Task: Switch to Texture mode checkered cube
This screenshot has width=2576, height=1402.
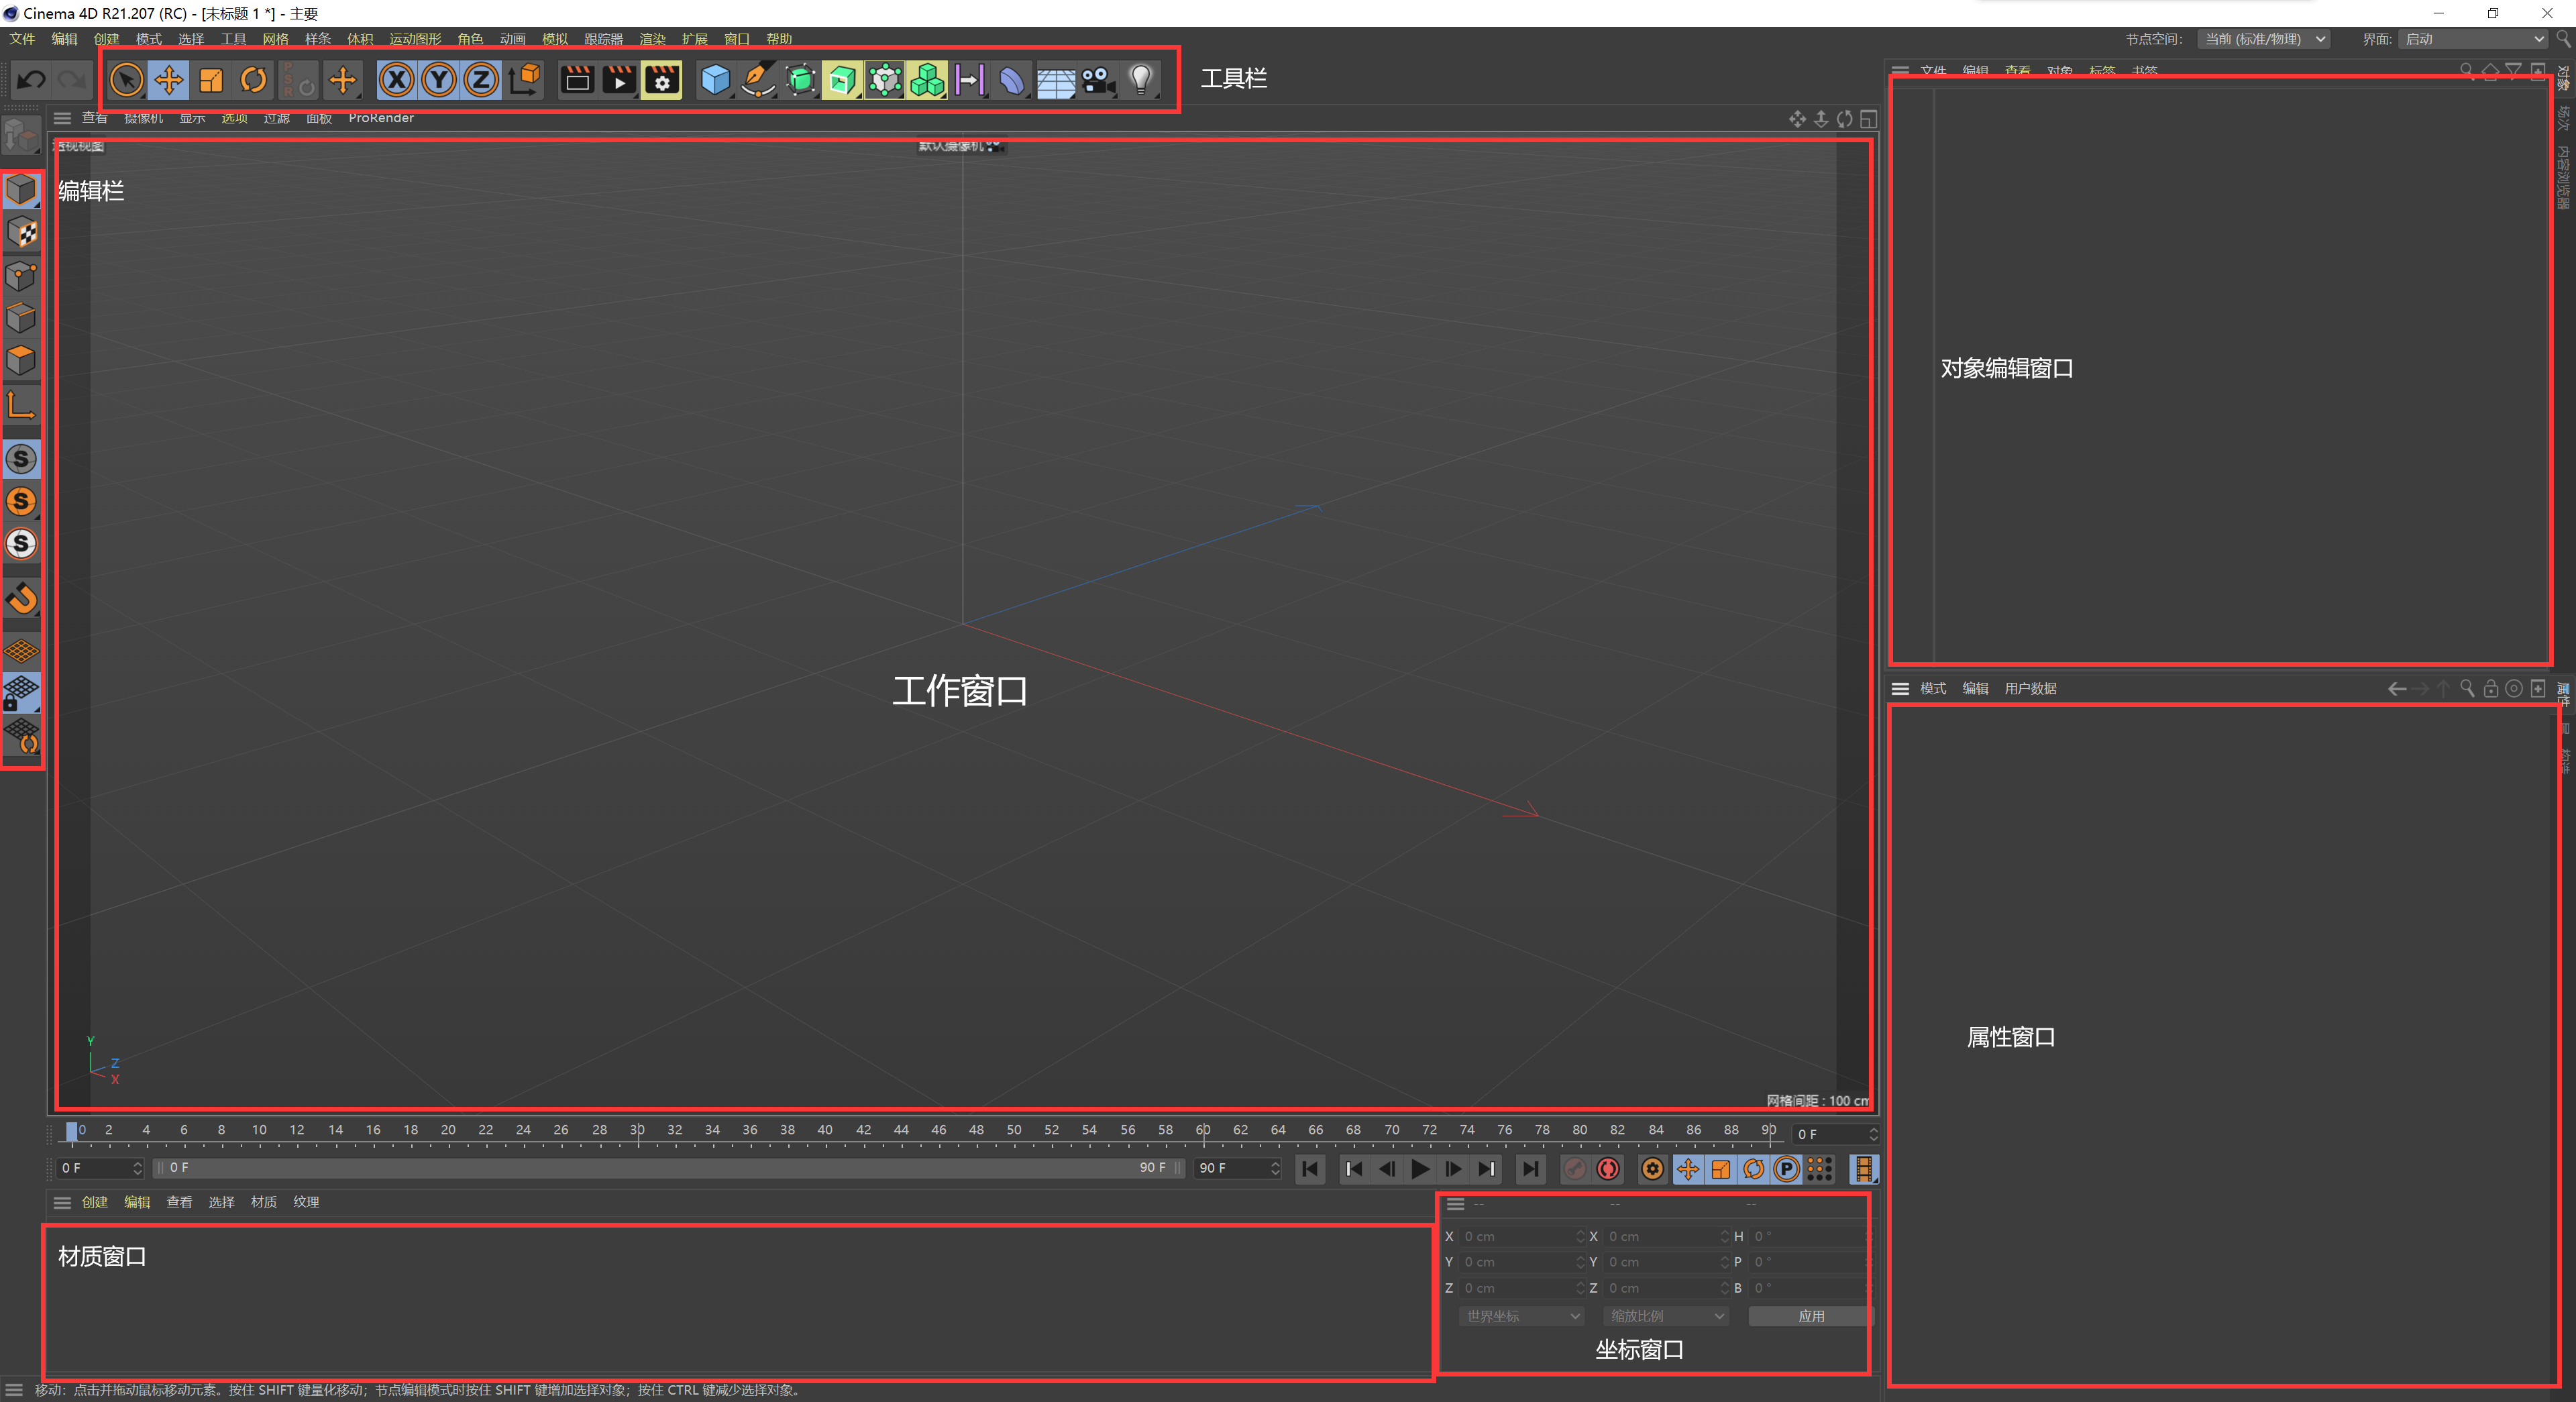Action: 21,232
